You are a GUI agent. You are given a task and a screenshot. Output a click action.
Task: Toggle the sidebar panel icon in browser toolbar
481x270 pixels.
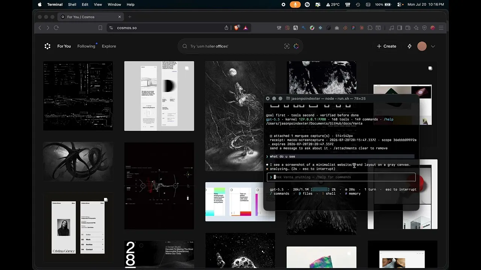click(x=399, y=28)
